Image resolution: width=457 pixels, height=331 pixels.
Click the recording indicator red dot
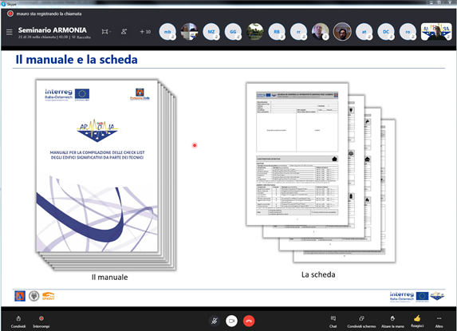point(10,14)
